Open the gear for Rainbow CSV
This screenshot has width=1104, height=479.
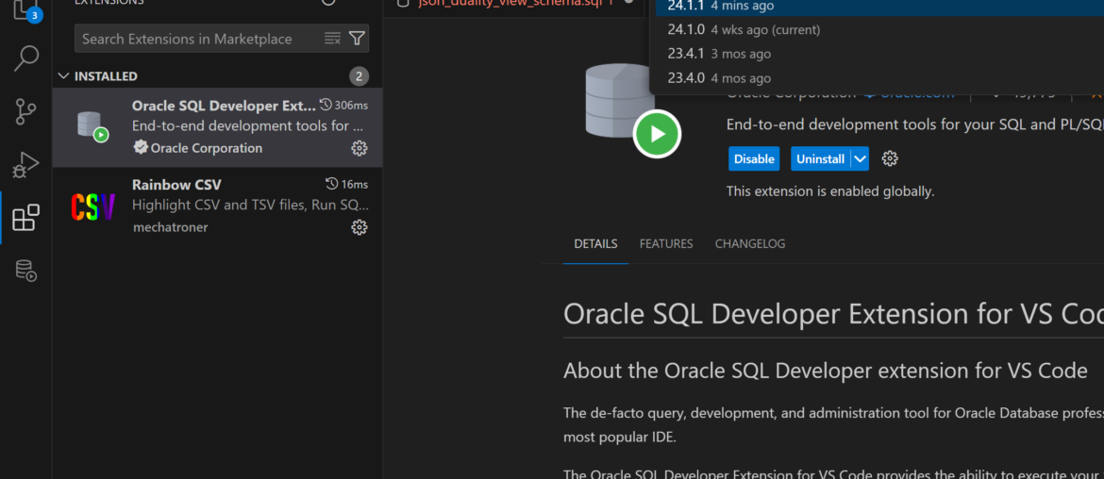(360, 227)
